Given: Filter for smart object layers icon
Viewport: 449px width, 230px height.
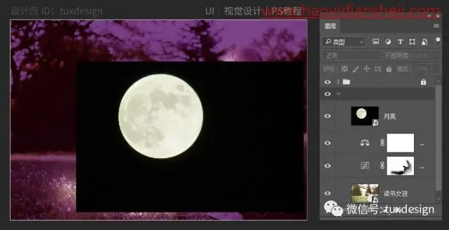Looking at the screenshot, I should (x=424, y=42).
